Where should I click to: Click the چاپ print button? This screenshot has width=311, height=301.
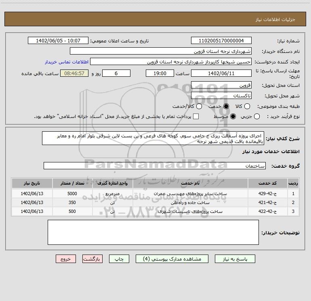(x=119, y=259)
